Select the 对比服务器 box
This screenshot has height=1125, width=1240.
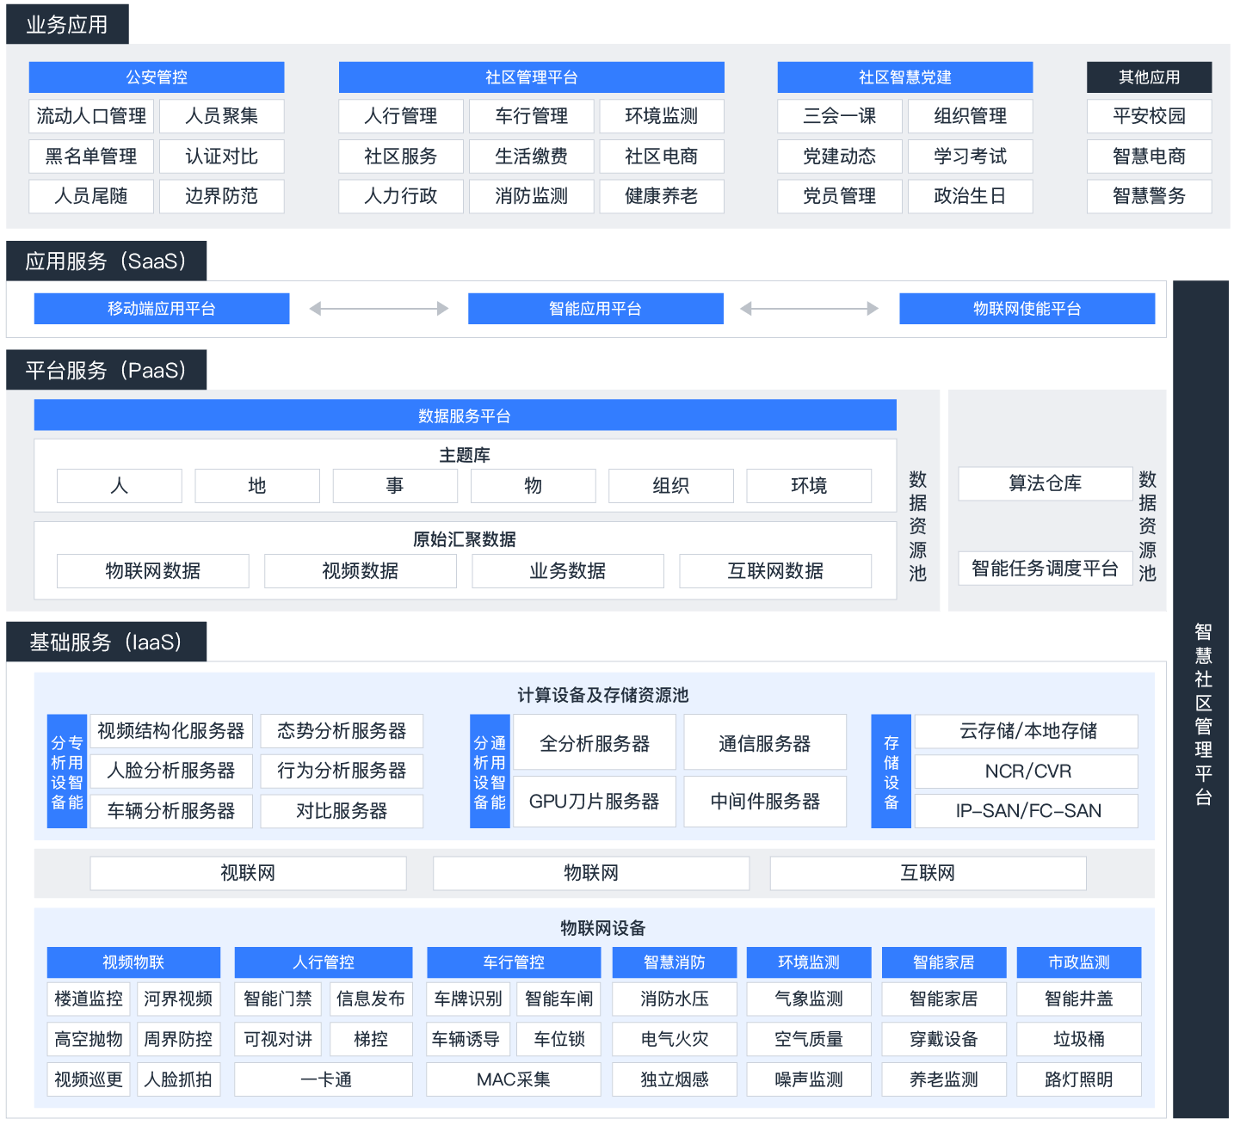point(342,811)
